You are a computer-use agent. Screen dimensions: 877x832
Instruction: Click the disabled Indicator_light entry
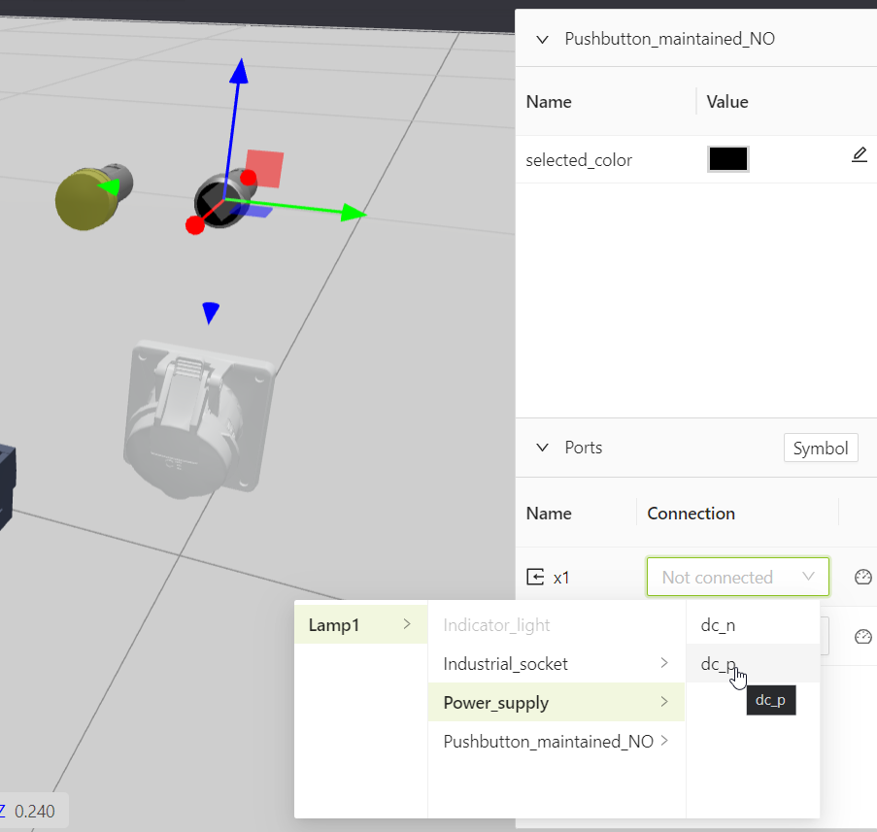point(556,624)
